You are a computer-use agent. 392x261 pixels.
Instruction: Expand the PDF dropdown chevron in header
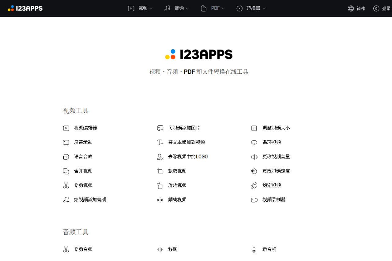click(223, 9)
